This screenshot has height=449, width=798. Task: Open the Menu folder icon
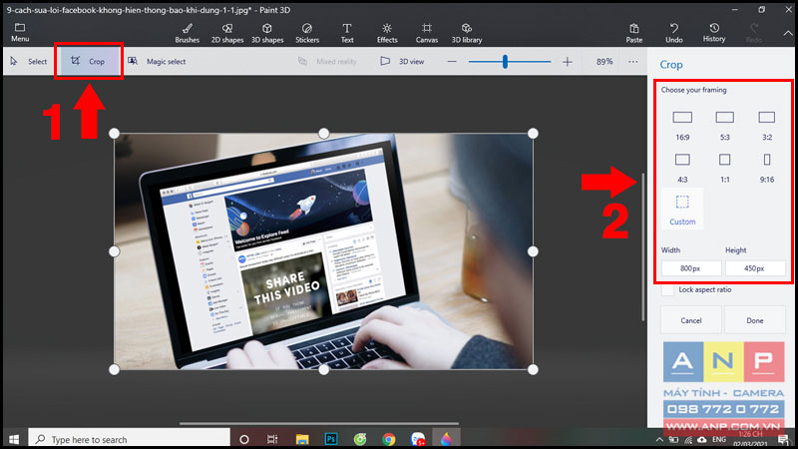pyautogui.click(x=20, y=28)
